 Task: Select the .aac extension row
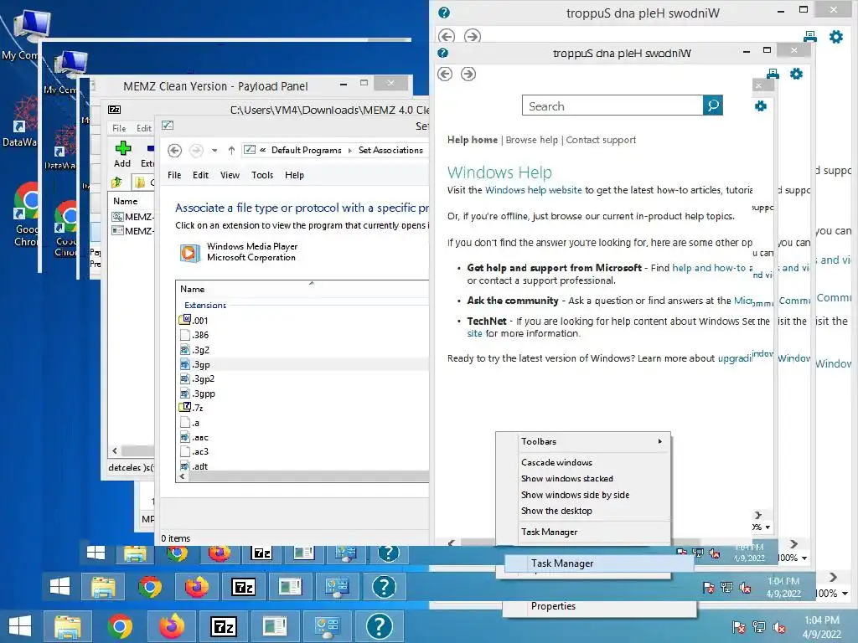tap(302, 437)
